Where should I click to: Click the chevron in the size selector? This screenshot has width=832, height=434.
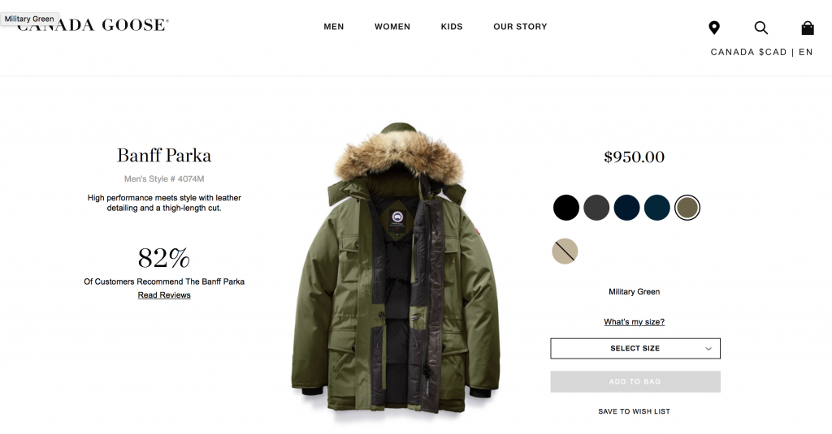708,349
